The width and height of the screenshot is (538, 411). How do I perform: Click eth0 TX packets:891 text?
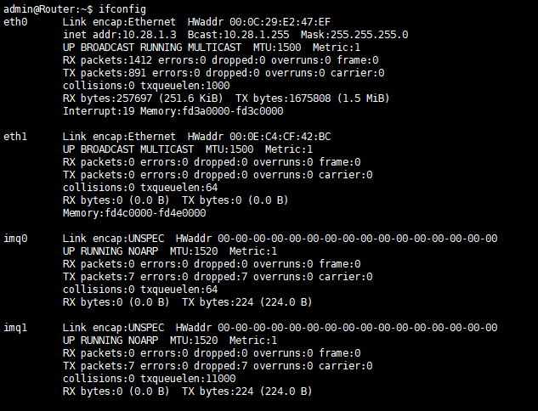(x=105, y=73)
